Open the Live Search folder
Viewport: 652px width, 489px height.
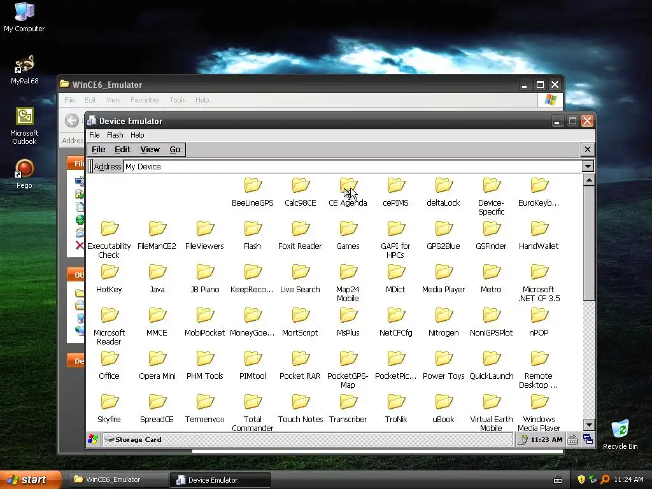click(x=300, y=279)
